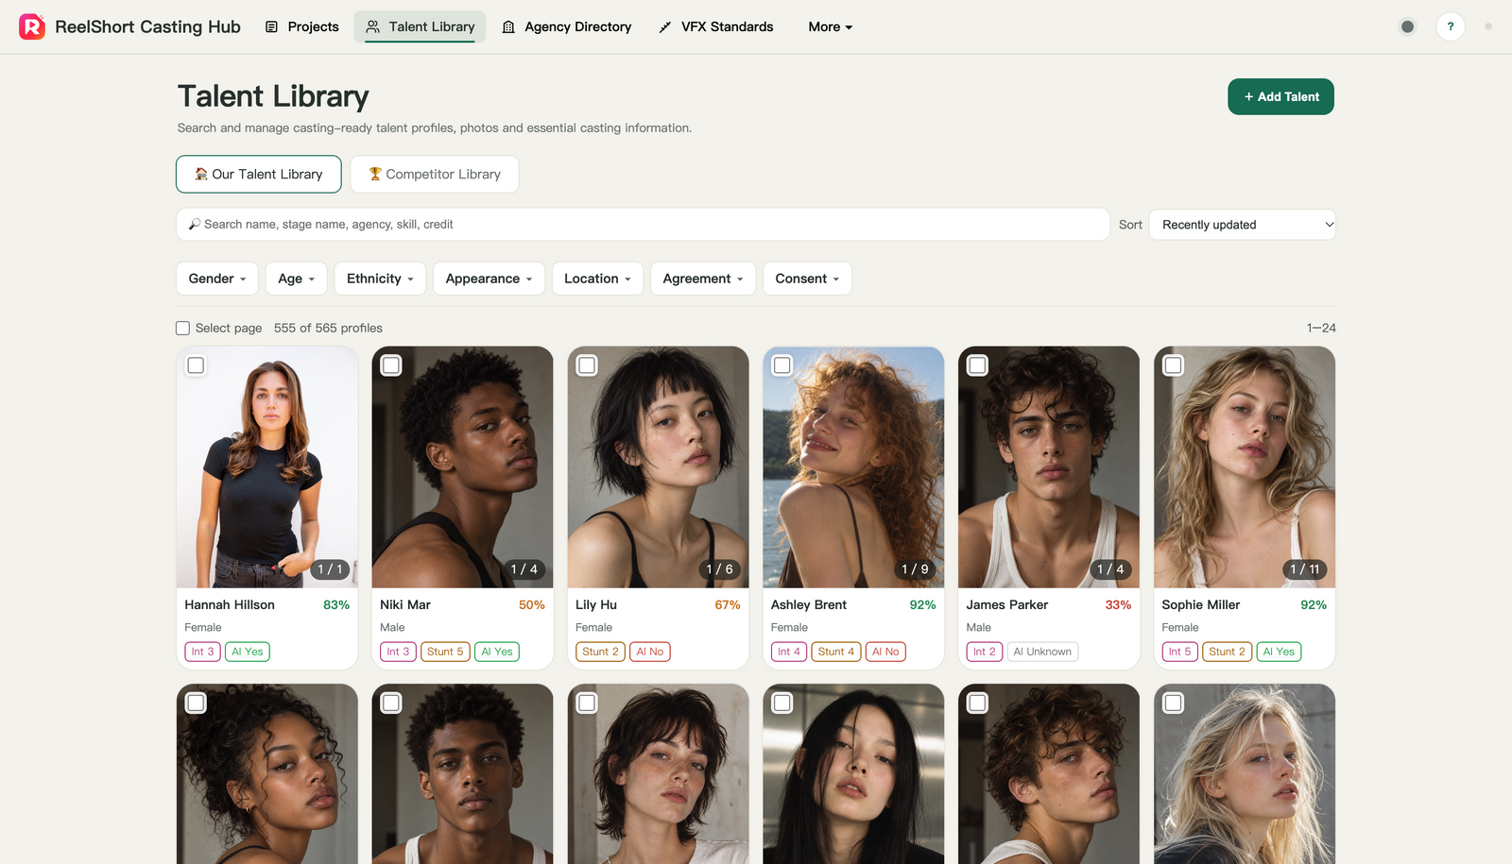Screen dimensions: 1512x864
Task: Expand the Age filter
Action: [x=297, y=279]
